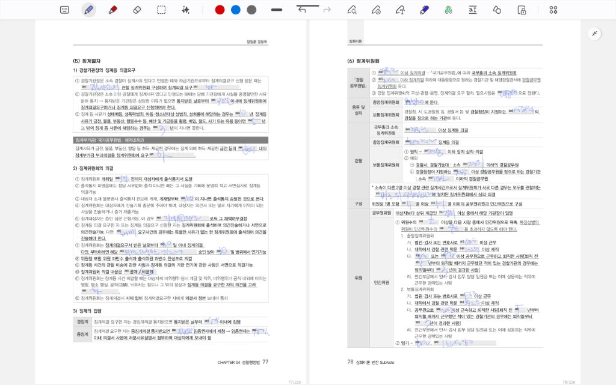
Task: Toggle the page lock icon
Action: pos(522,10)
